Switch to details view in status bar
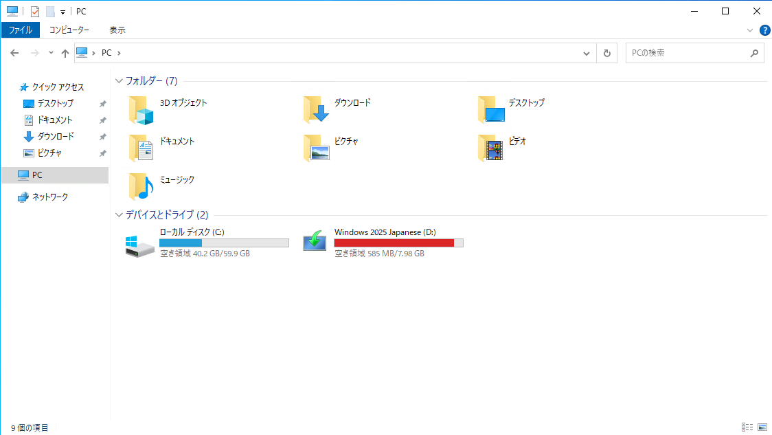772x435 pixels. coord(747,427)
